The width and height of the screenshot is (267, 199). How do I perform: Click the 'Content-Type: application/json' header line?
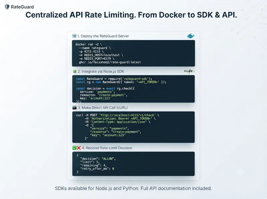pyautogui.click(x=117, y=122)
